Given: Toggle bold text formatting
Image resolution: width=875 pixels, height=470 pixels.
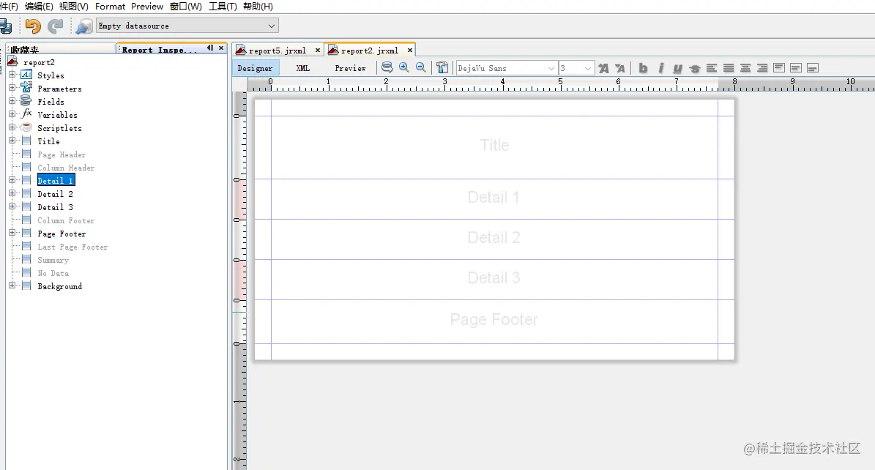Looking at the screenshot, I should click(x=642, y=67).
